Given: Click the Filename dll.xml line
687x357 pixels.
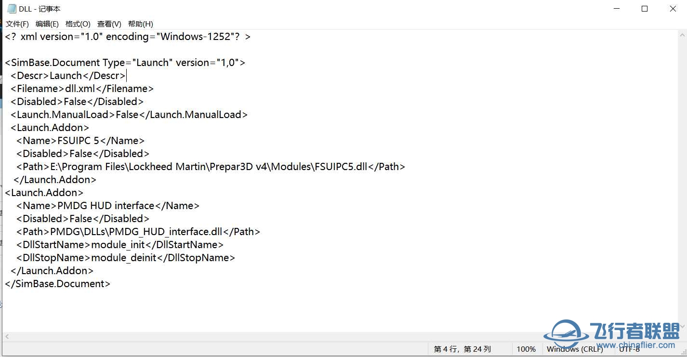Looking at the screenshot, I should coord(82,89).
